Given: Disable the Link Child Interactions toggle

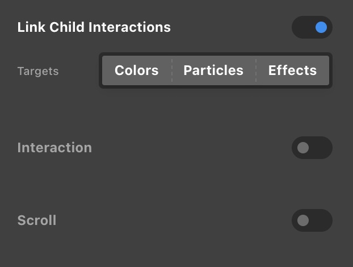Looking at the screenshot, I should point(312,27).
